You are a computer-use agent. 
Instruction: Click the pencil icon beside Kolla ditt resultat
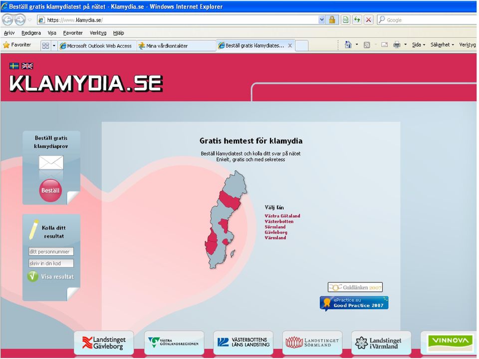[x=33, y=229]
